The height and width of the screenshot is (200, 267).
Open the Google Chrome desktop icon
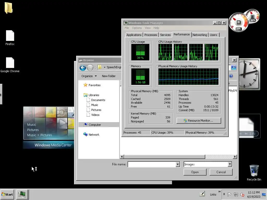click(x=10, y=65)
